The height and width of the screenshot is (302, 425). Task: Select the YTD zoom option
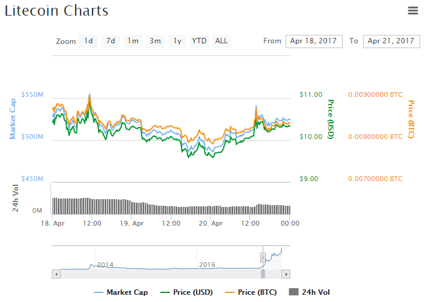tap(200, 42)
